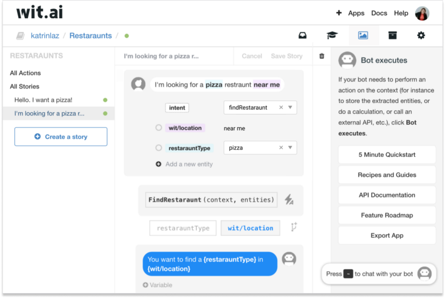Open the Docs menu
Screen dimensions: 445x298
click(379, 13)
